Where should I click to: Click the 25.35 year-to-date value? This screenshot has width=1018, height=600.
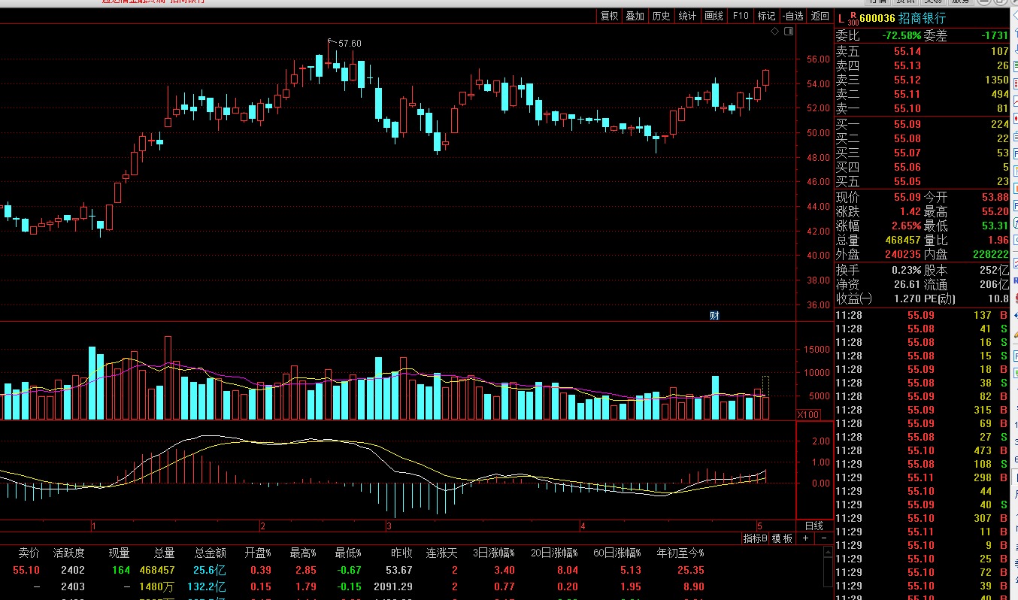click(689, 571)
